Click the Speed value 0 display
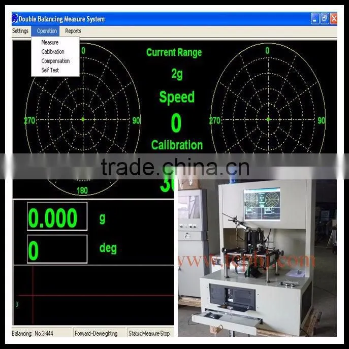 pos(176,123)
